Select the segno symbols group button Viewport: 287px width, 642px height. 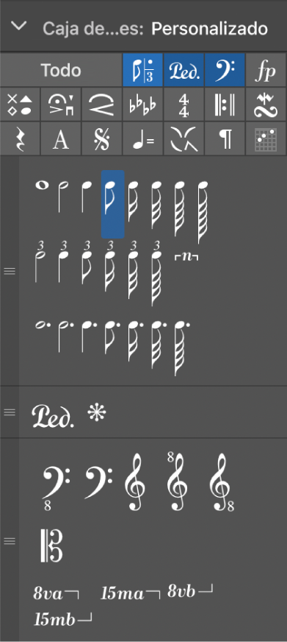tap(101, 139)
